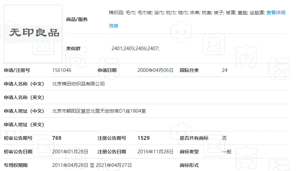Click the 商标形式 label
The height and width of the screenshot is (171, 297).
tap(189, 165)
